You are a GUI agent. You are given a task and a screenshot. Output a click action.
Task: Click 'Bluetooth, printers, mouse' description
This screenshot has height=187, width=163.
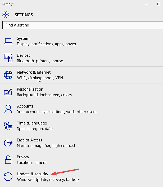[40, 61]
